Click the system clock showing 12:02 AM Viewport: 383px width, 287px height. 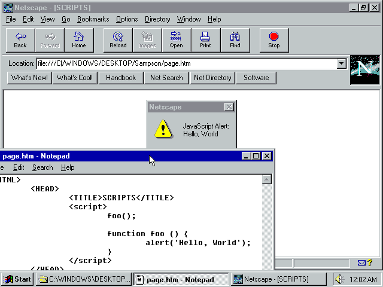(363, 279)
